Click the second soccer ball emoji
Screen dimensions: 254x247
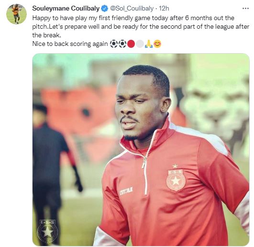click(122, 44)
